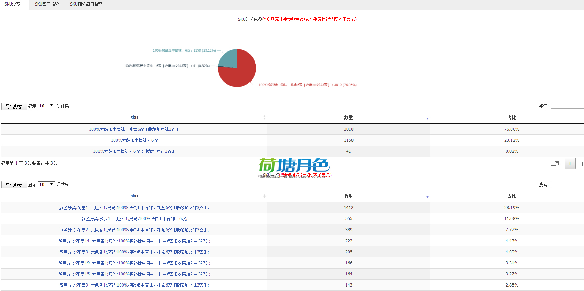Click the sku column sort icon in second table
This screenshot has width=584, height=291.
coord(264,196)
